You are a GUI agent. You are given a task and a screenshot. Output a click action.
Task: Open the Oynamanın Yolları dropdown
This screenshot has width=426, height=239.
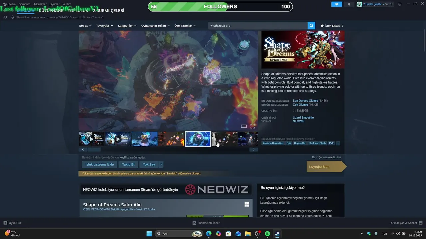pyautogui.click(x=155, y=26)
